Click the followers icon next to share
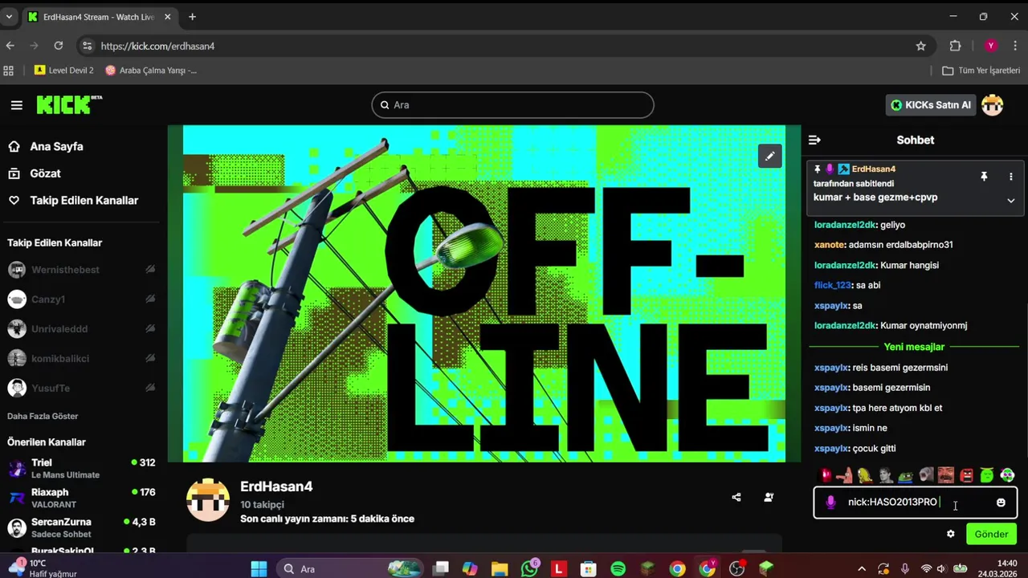1028x578 pixels. pyautogui.click(x=769, y=497)
